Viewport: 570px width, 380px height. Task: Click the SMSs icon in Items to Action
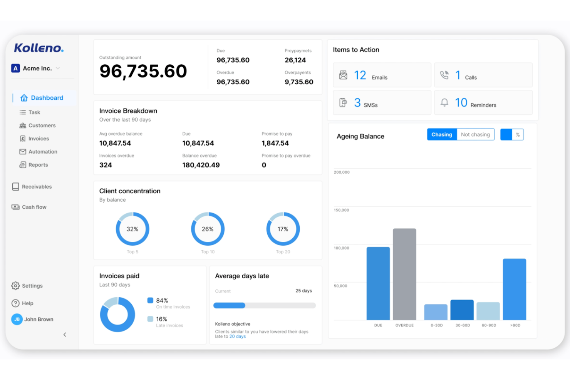pyautogui.click(x=343, y=102)
